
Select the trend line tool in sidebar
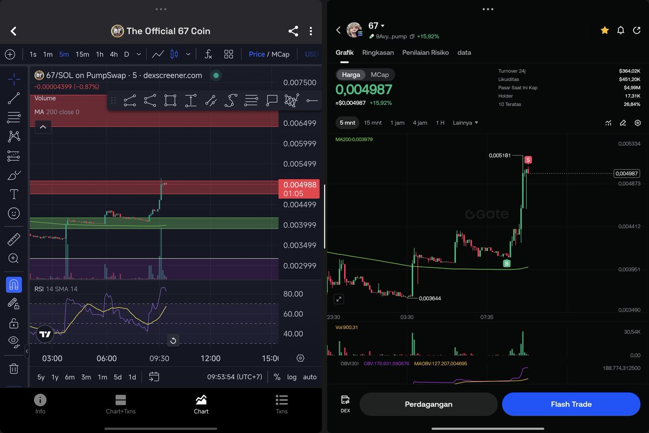(14, 99)
